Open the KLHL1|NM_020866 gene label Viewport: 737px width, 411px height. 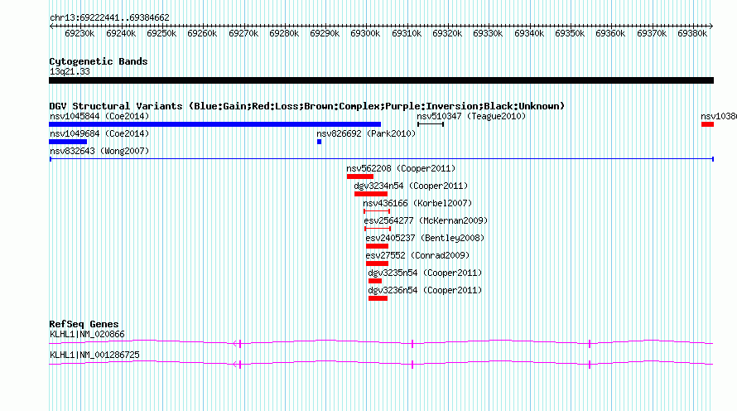coord(87,334)
